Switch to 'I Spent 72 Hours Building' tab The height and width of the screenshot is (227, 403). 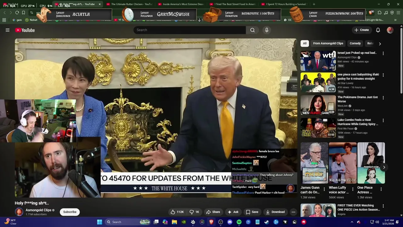coord(284,4)
